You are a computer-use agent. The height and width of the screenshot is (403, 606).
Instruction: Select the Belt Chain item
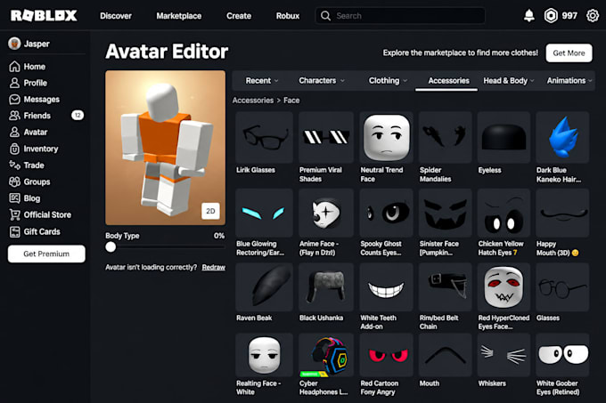tap(446, 287)
